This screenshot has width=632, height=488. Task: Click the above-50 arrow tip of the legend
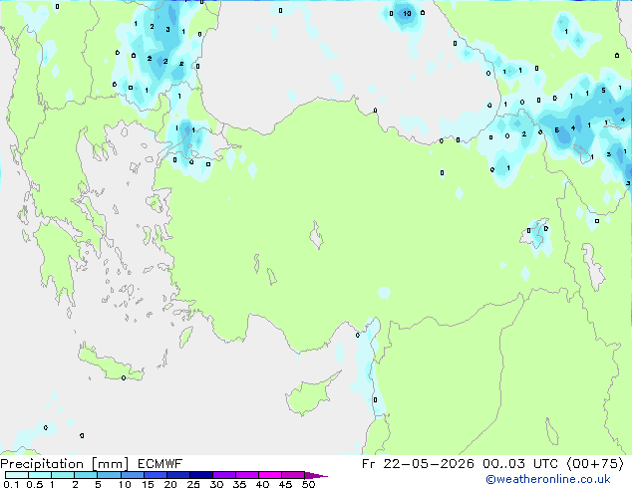coord(316,475)
